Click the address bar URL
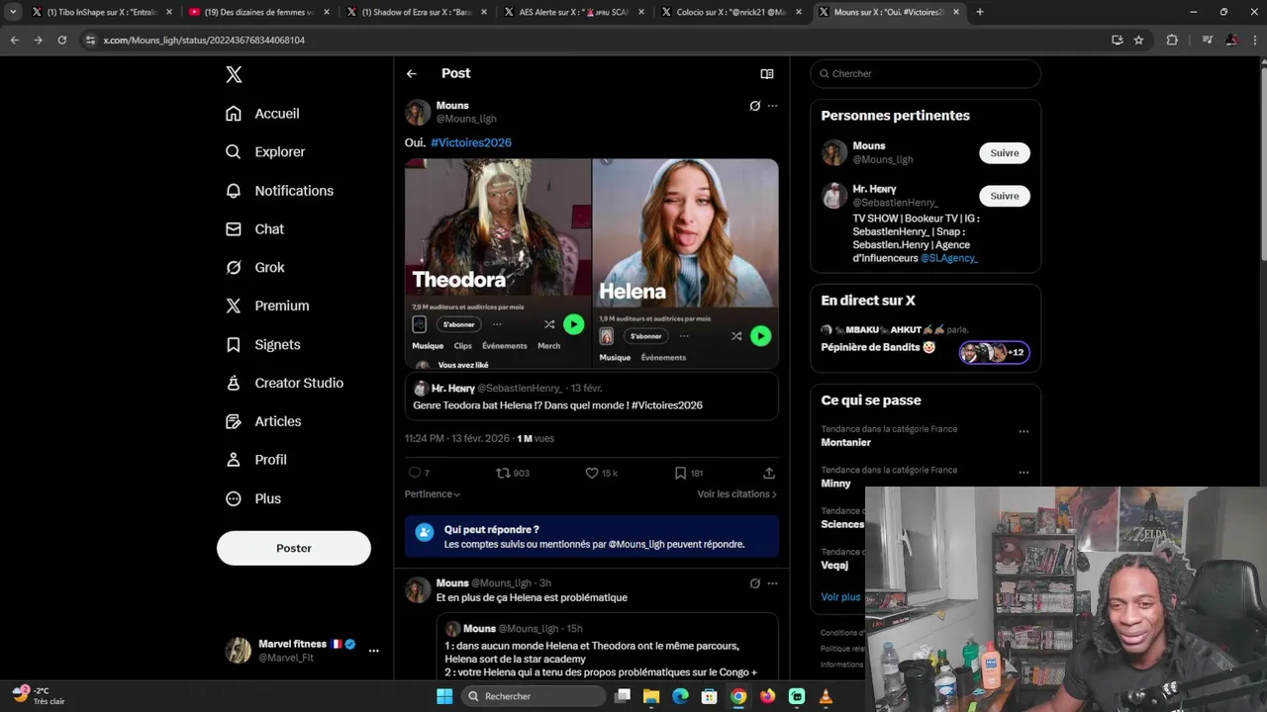This screenshot has width=1267, height=712. click(x=204, y=41)
